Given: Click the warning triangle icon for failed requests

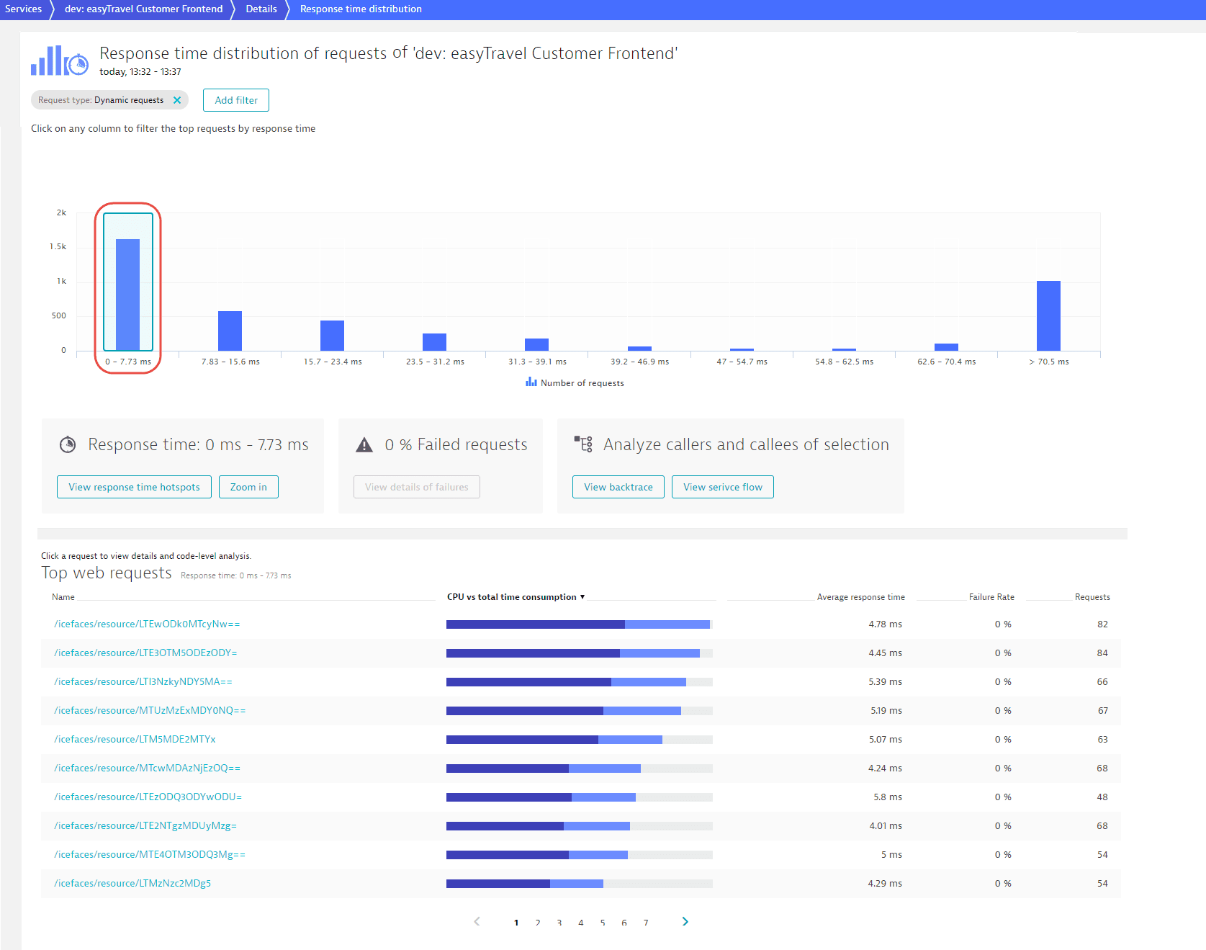Looking at the screenshot, I should [x=364, y=445].
